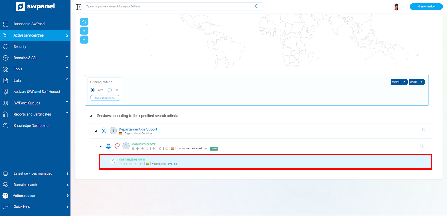Viewport: 447px width, 216px height.
Task: Click the magnifier search icon
Action: (257, 6)
